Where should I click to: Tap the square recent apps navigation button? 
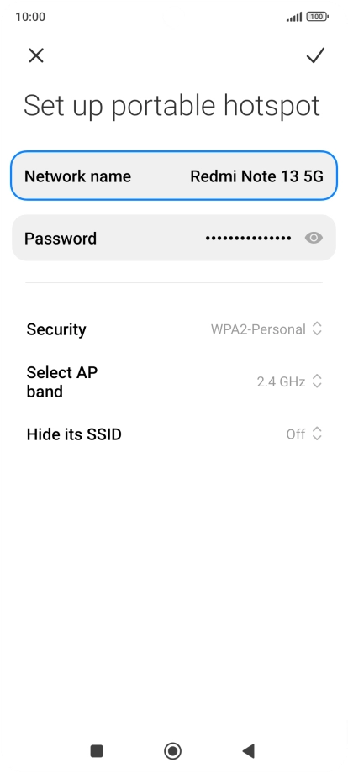tap(97, 751)
